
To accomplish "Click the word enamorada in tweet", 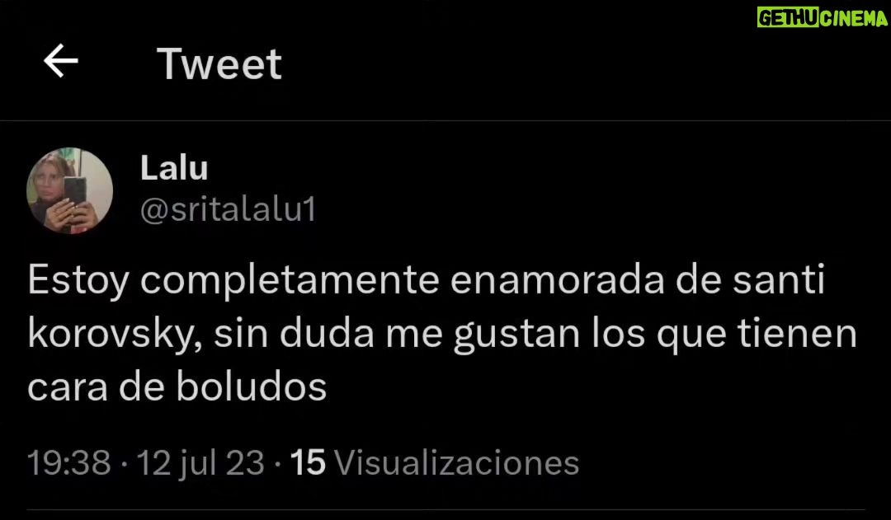I will (557, 280).
